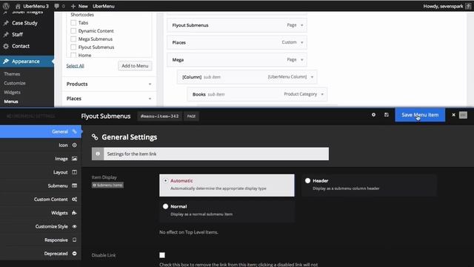Screen dimensions: 474x267
Task: Switch to the Layout settings tab
Action: click(41, 172)
